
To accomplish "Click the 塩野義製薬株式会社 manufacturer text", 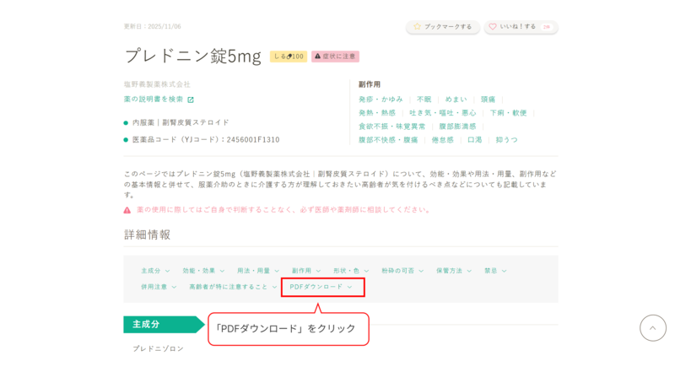I will (157, 84).
